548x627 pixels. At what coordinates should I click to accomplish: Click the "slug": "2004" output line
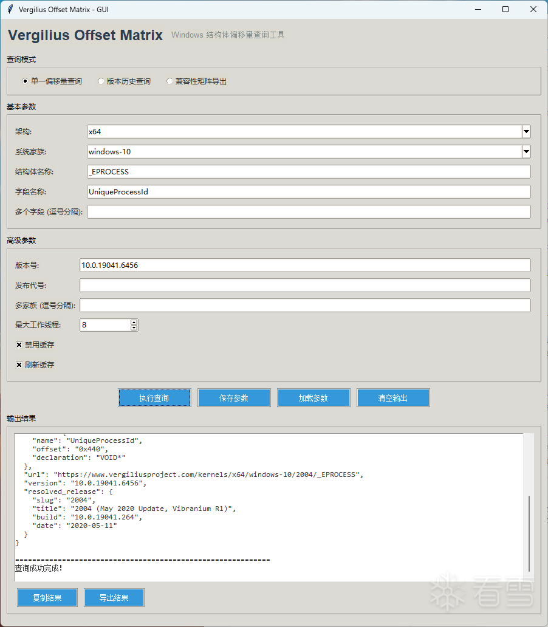(64, 500)
